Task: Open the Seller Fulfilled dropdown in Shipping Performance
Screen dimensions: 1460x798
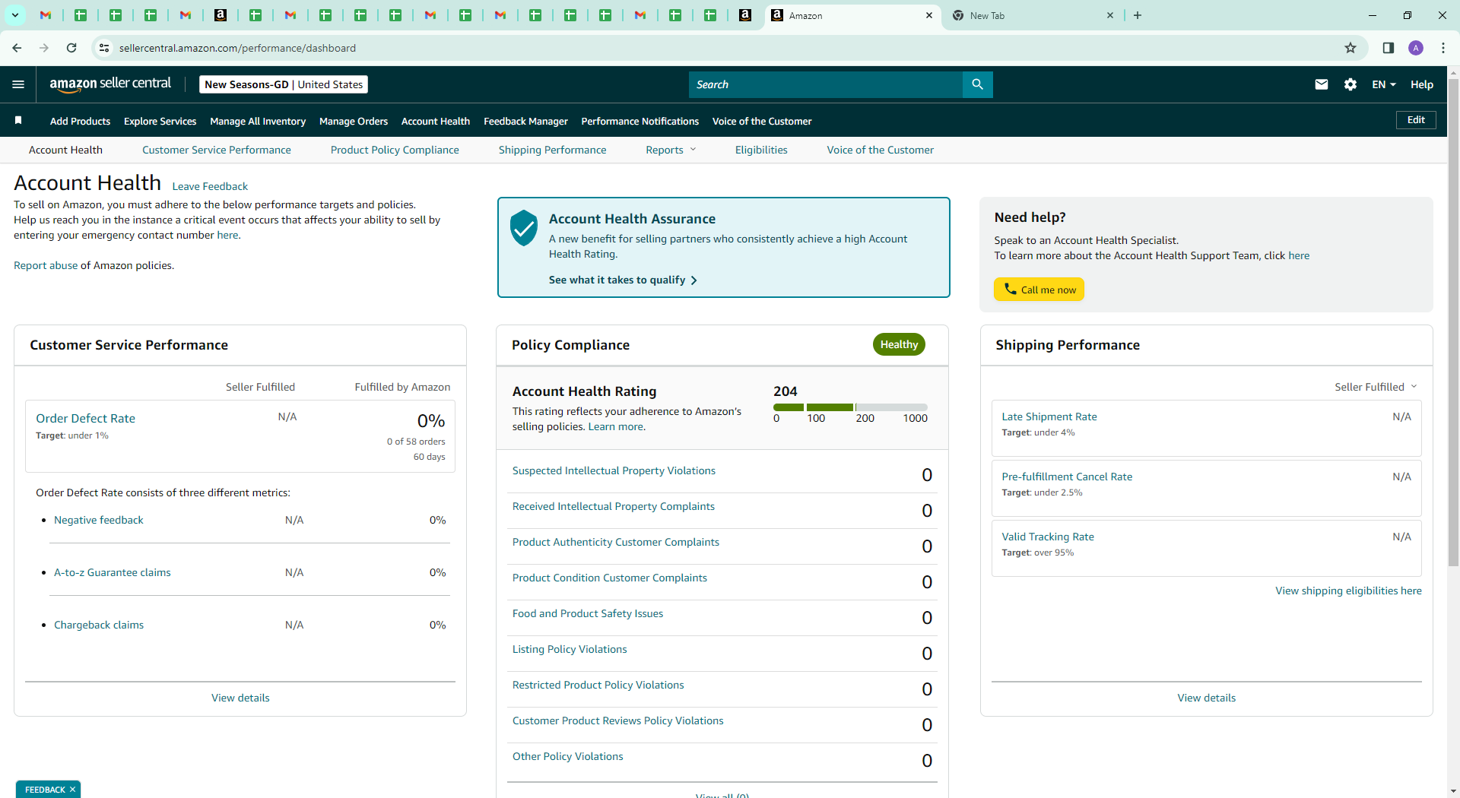Action: 1376,387
